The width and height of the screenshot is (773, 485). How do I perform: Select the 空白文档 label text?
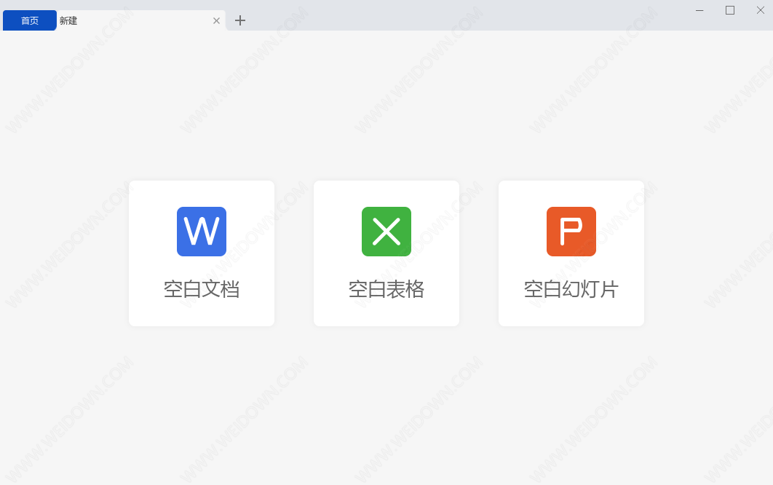click(x=202, y=289)
